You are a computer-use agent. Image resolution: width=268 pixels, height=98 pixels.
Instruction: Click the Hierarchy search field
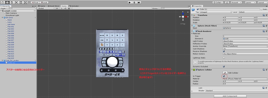pos(22,8)
